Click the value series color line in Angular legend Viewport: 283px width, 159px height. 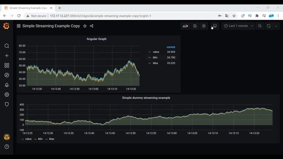(x=149, y=52)
